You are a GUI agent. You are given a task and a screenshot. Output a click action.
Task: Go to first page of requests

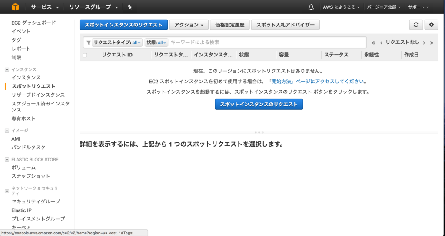coord(373,43)
